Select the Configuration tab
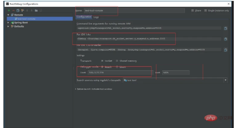This screenshot has height=128, width=235. click(84, 17)
